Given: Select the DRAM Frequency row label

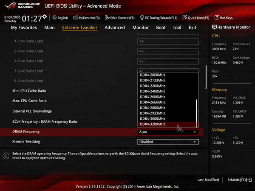Looking at the screenshot, I should [26, 132].
